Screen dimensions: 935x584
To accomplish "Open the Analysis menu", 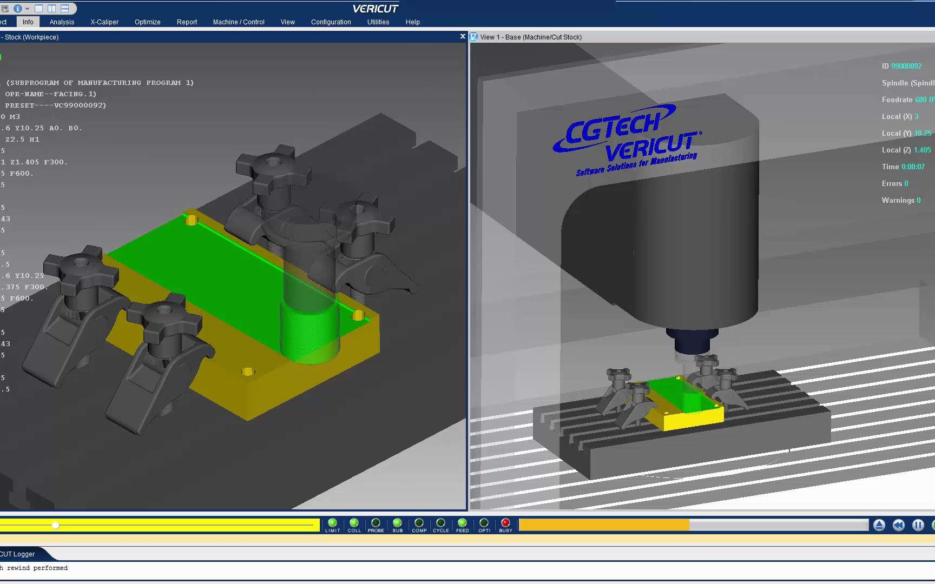I will coord(62,22).
